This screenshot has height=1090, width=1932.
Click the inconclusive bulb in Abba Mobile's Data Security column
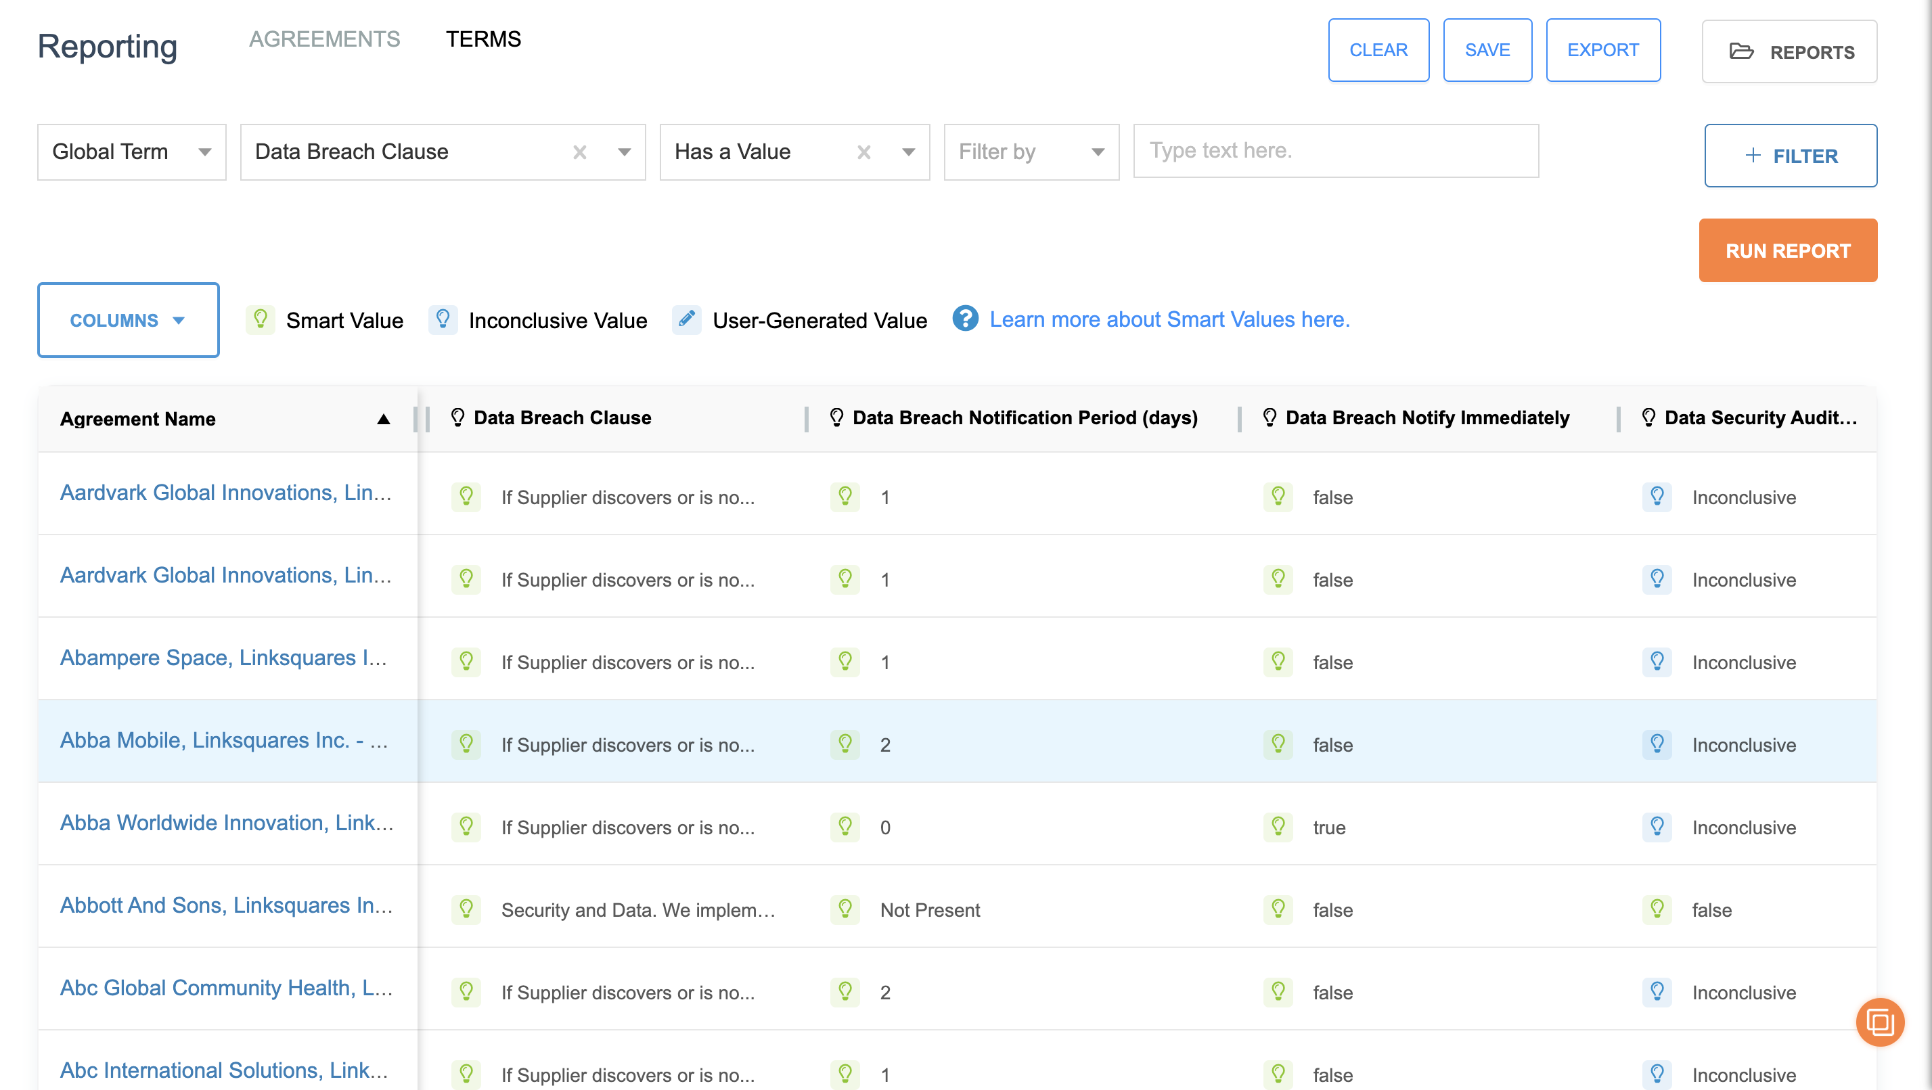(x=1657, y=744)
